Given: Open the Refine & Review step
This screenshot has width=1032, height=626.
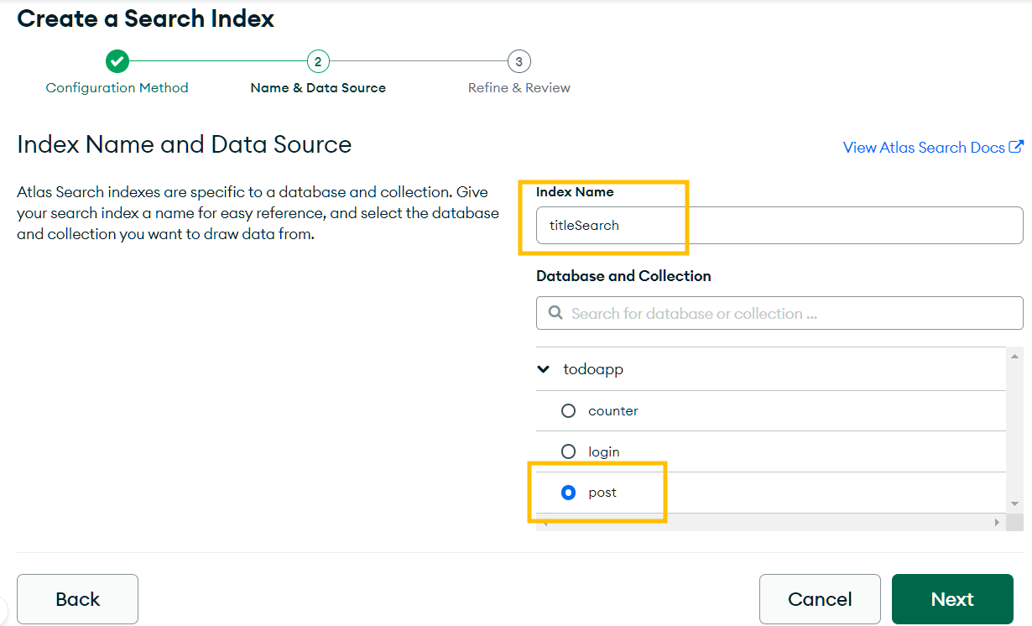Looking at the screenshot, I should pyautogui.click(x=519, y=88).
